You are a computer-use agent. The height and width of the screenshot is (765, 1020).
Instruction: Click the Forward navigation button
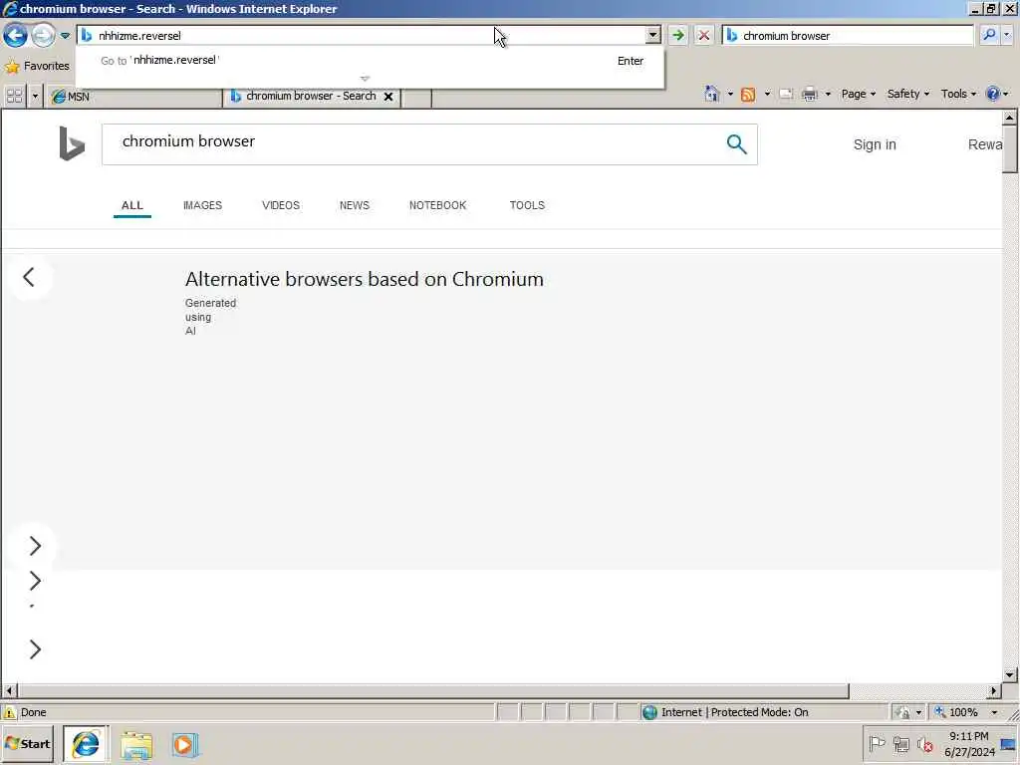point(43,35)
